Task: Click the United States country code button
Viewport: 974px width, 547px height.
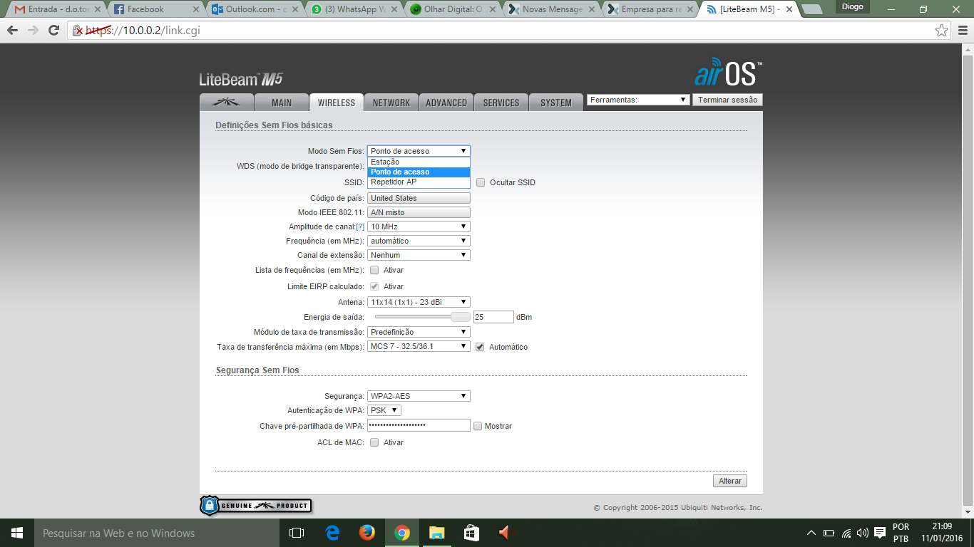Action: tap(419, 198)
